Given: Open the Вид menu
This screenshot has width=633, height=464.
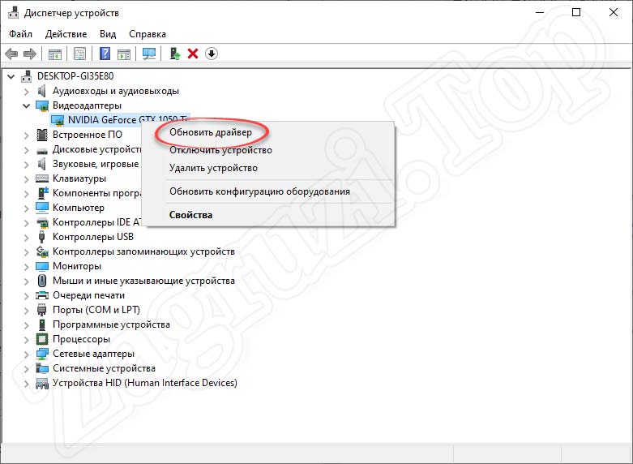Looking at the screenshot, I should 108,34.
